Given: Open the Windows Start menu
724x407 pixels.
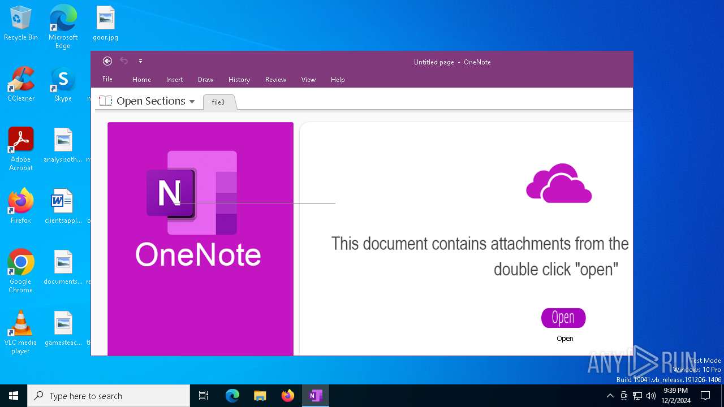Looking at the screenshot, I should 14,396.
